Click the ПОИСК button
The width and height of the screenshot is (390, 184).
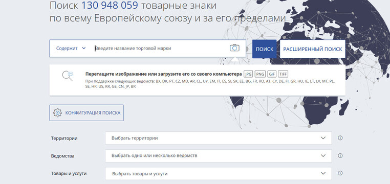(265, 49)
